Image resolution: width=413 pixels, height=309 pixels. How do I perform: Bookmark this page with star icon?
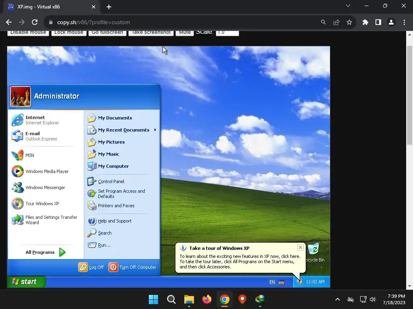[x=349, y=23]
